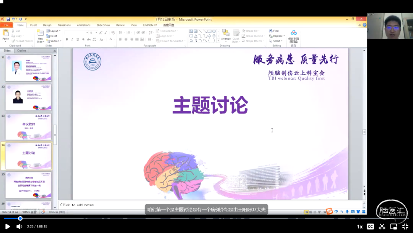
Task: Click the Numbering list icon
Action: [128, 33]
